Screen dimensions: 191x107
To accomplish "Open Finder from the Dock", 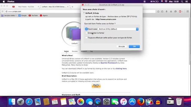I will pos(12,102).
